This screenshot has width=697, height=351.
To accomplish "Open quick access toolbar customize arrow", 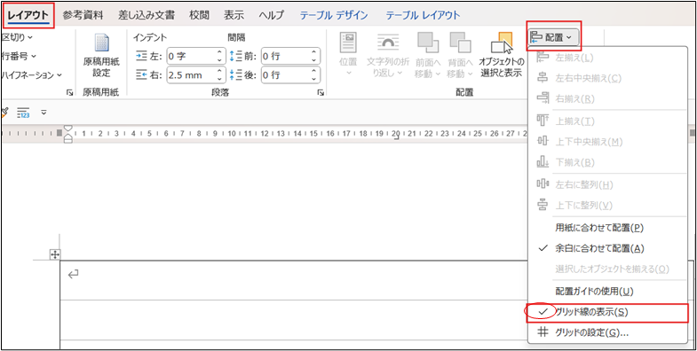I will pyautogui.click(x=44, y=113).
